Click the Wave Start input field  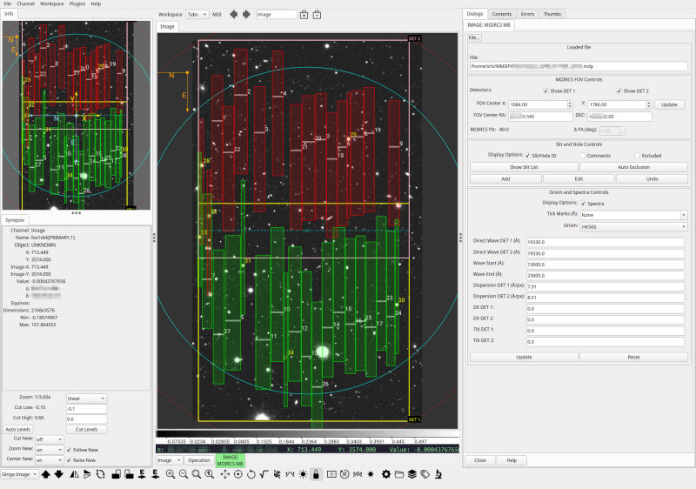[x=607, y=264]
